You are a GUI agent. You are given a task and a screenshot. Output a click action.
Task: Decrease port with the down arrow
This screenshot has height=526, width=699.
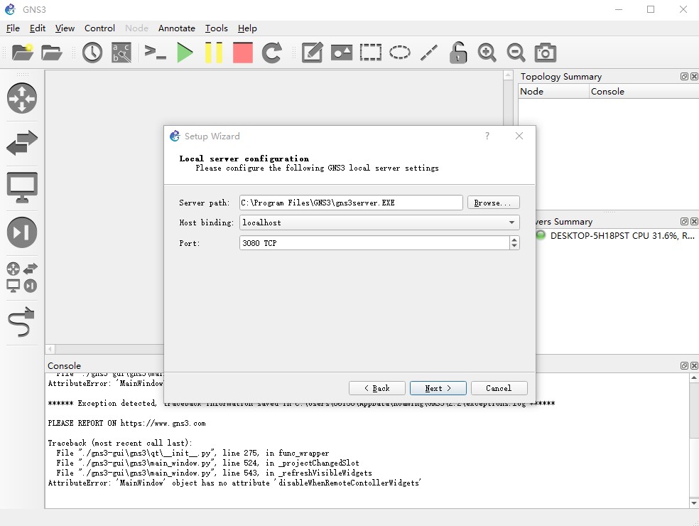(514, 246)
